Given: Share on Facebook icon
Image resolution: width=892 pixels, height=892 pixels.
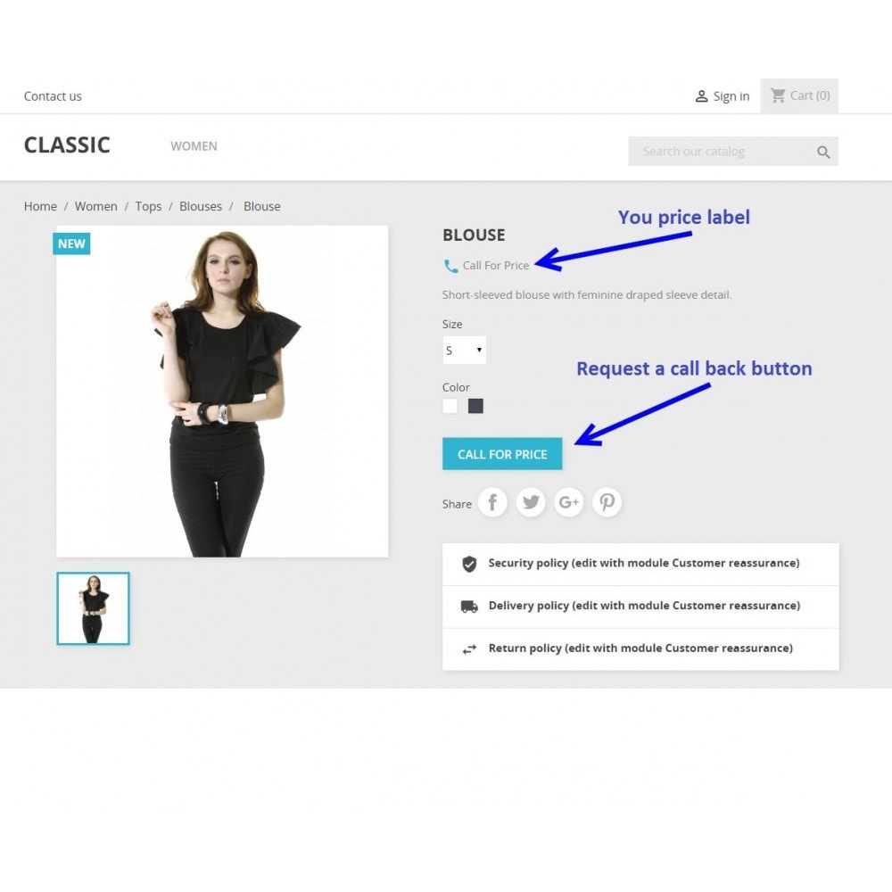Looking at the screenshot, I should coord(492,502).
